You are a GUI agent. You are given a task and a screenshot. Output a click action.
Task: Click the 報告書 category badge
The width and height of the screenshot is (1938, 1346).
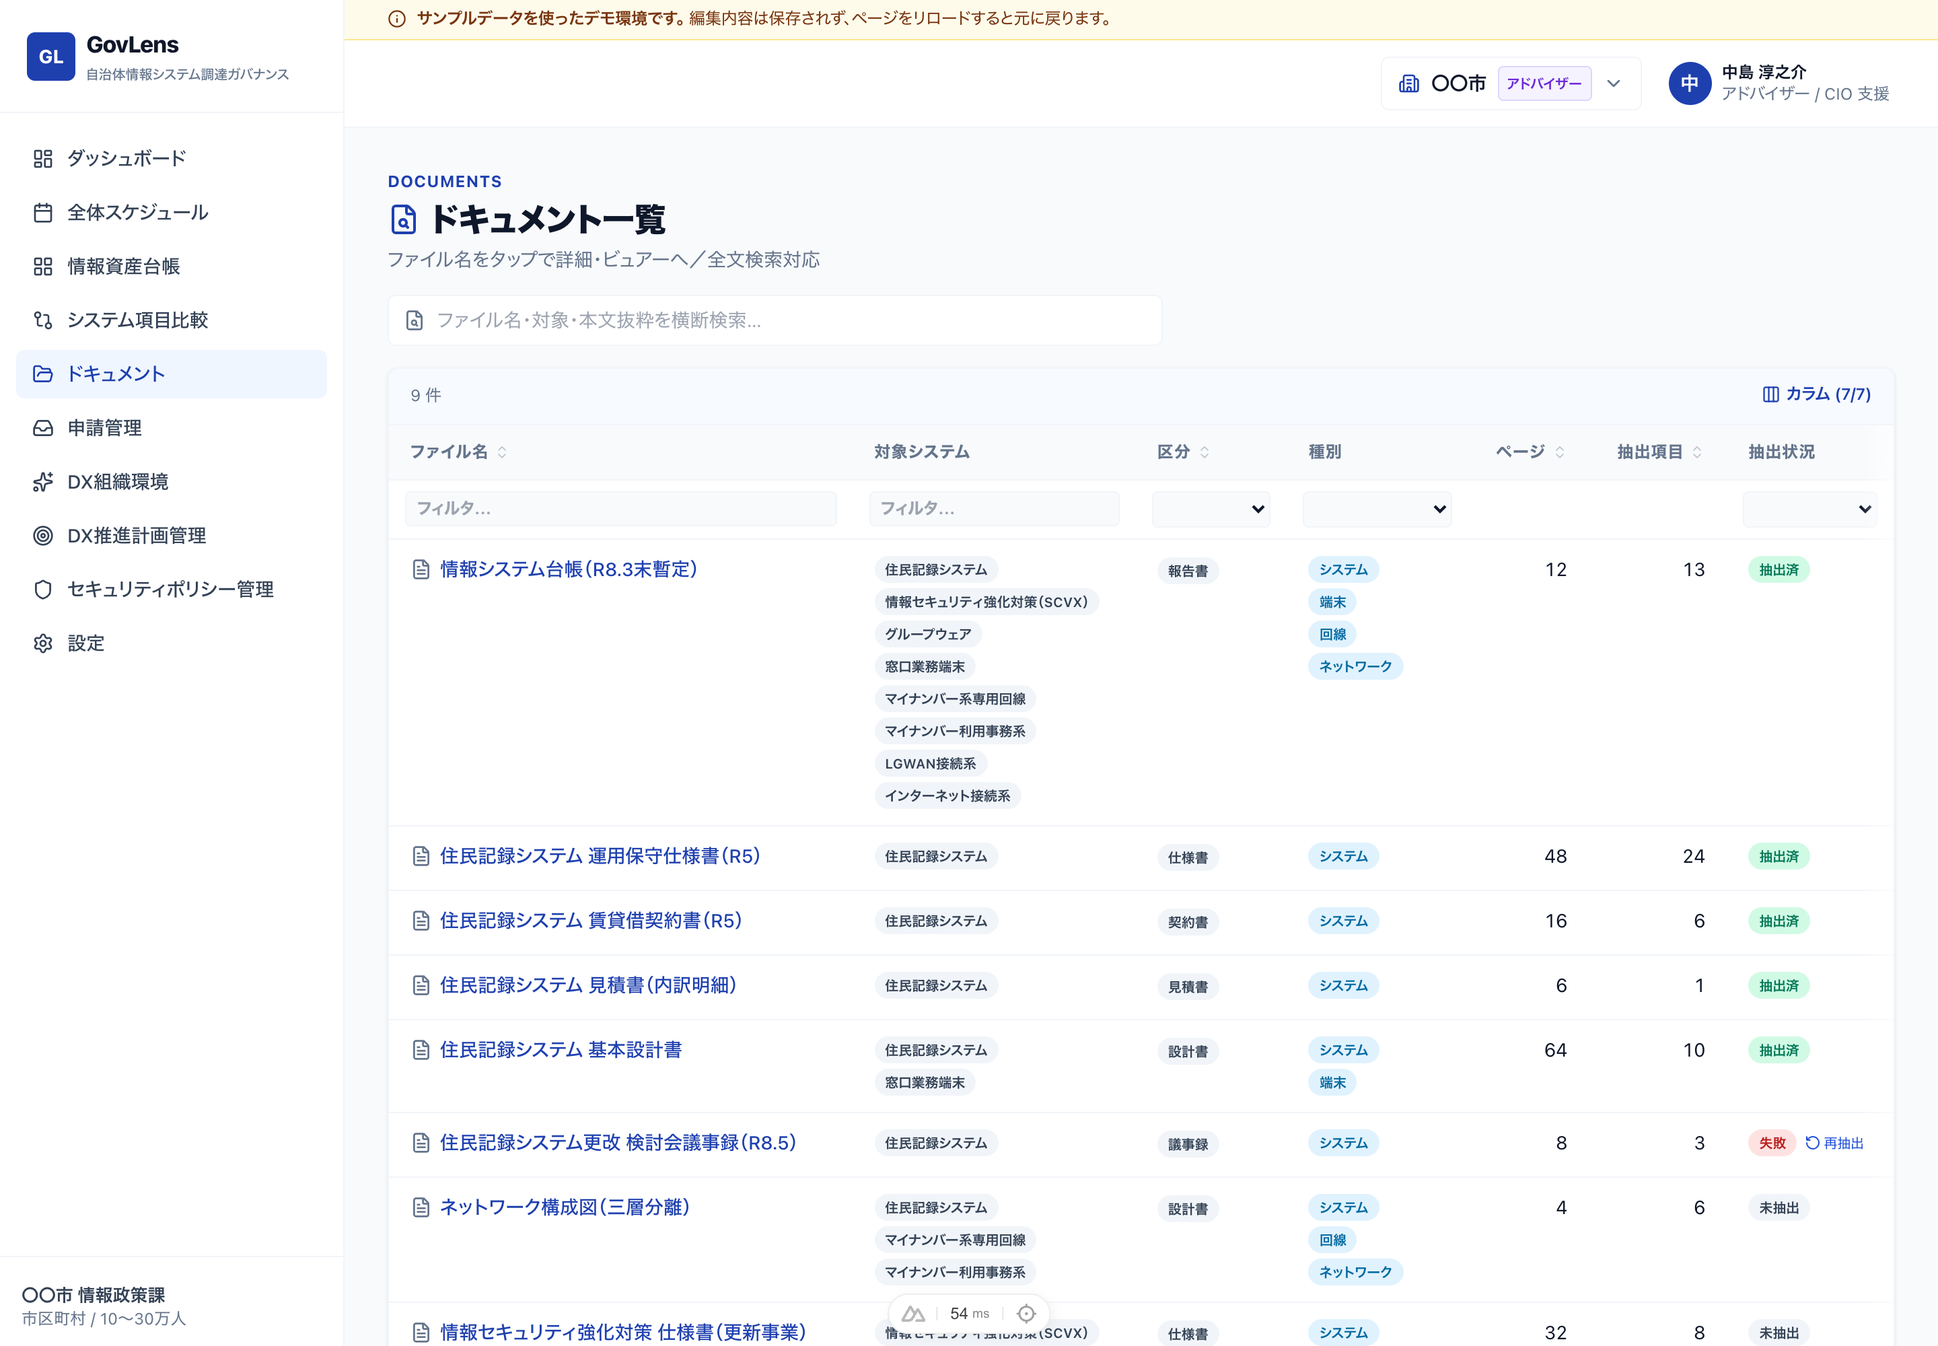[x=1188, y=571]
